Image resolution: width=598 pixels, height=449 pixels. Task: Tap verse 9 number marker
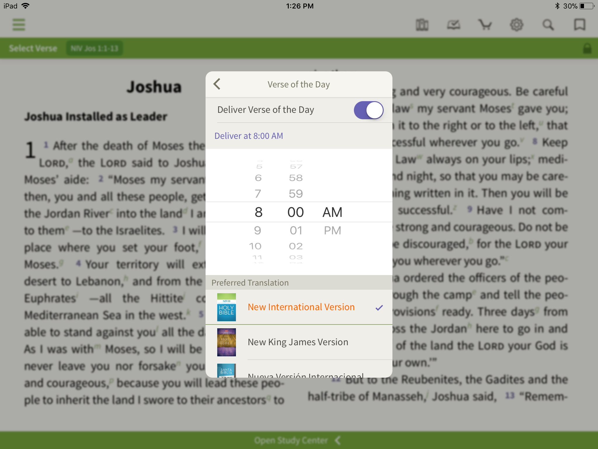click(470, 209)
